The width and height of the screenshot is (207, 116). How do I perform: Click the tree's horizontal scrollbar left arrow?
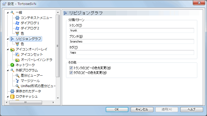pyautogui.click(x=7, y=102)
